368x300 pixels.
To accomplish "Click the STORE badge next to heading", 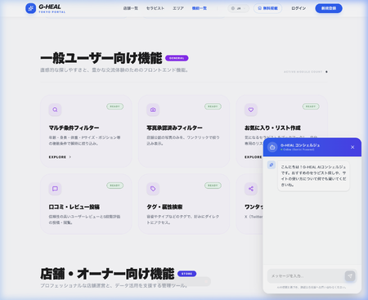I will [186, 274].
